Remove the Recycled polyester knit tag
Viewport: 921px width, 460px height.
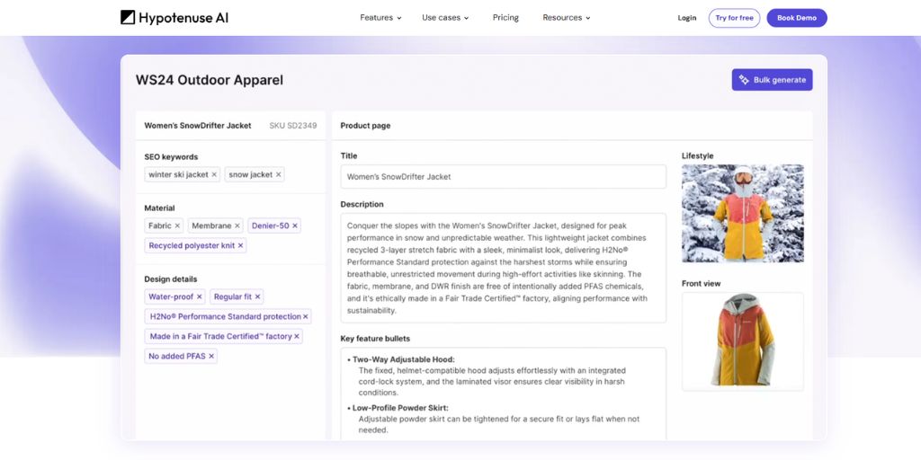pos(240,246)
